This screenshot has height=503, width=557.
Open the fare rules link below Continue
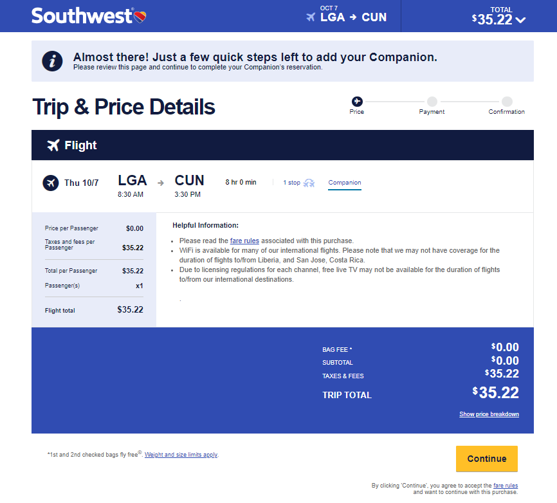click(506, 485)
